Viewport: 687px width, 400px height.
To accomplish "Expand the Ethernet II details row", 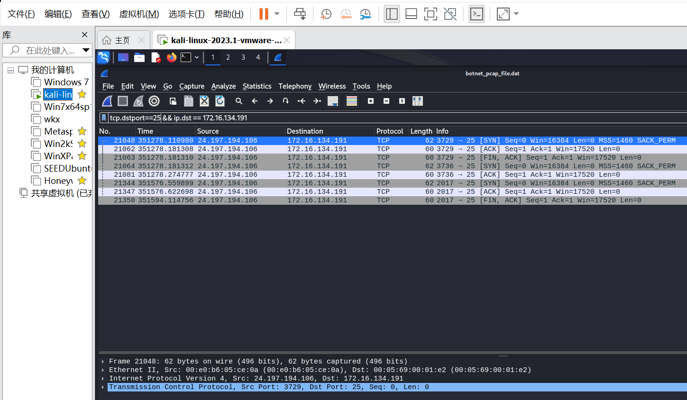I will 103,370.
